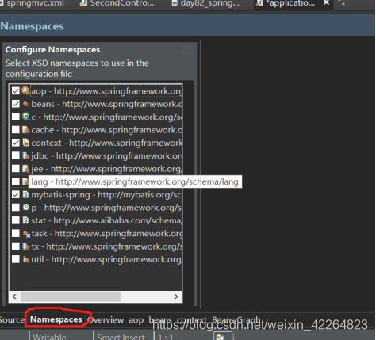The image size is (376, 340).
Task: Enable the cache namespace checkbox
Action: (16, 130)
